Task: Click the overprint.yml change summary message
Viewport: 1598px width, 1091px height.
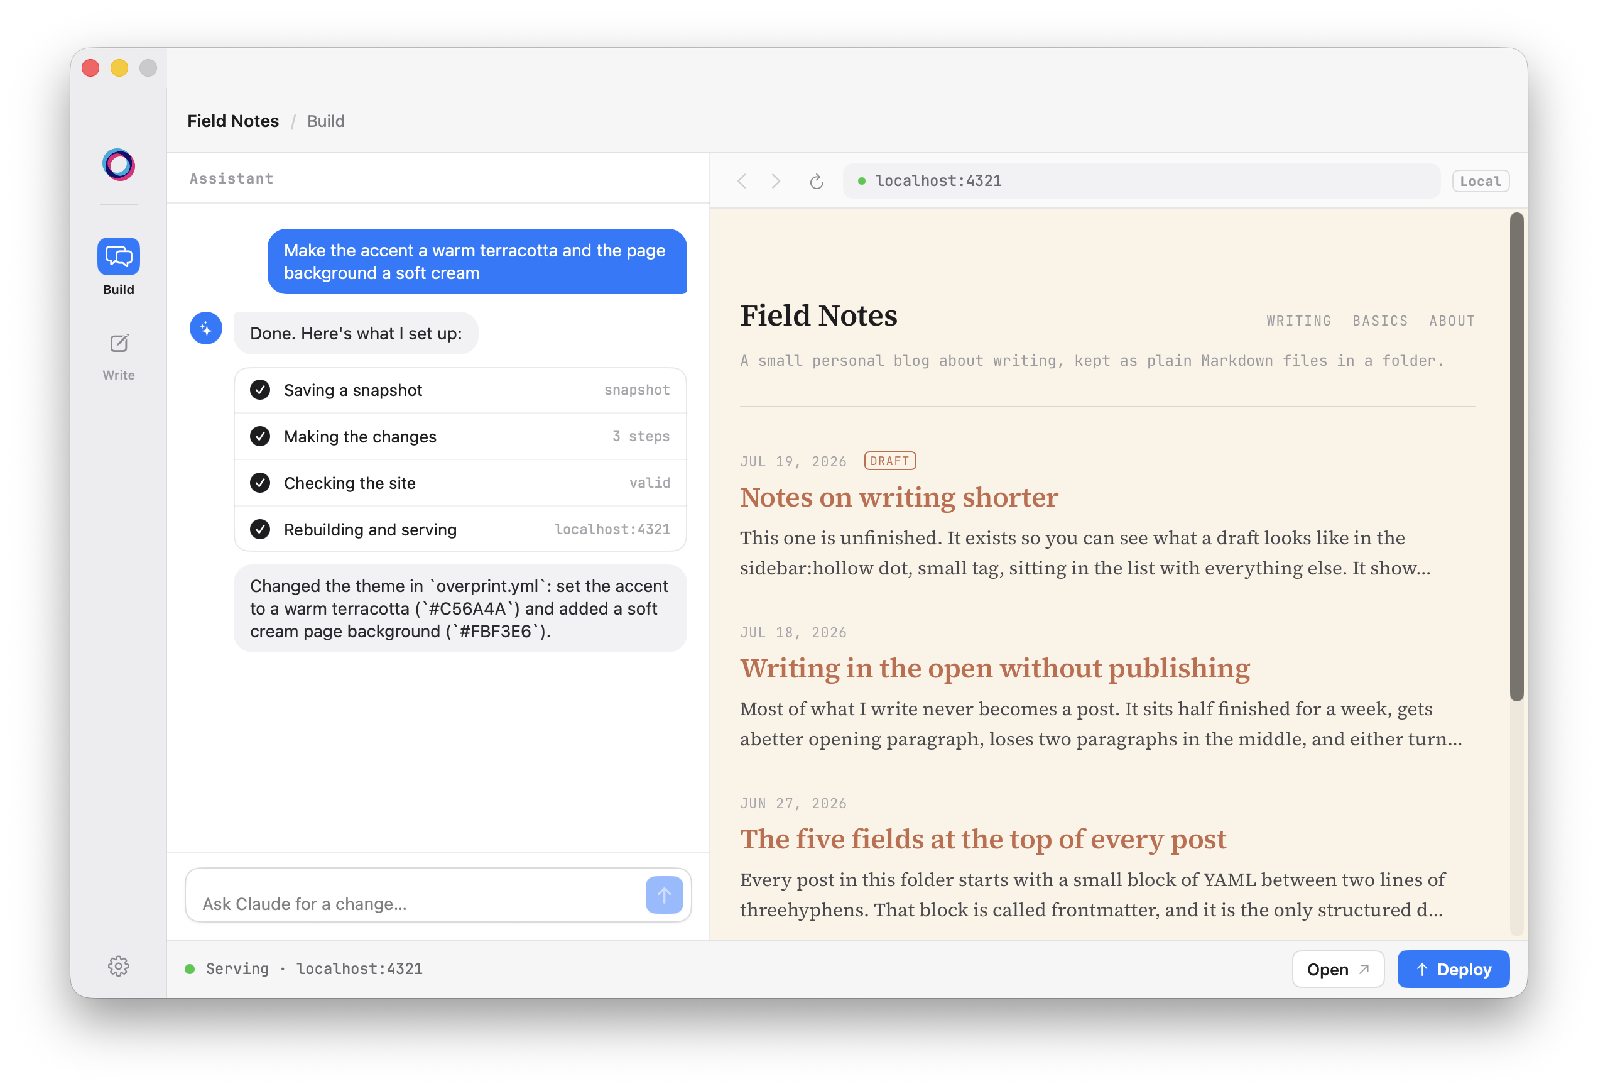Action: 460,609
